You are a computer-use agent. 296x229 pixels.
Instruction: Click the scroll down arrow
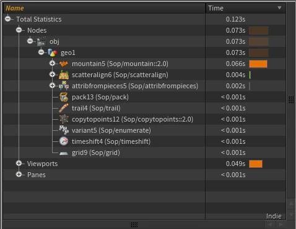pyautogui.click(x=291, y=215)
